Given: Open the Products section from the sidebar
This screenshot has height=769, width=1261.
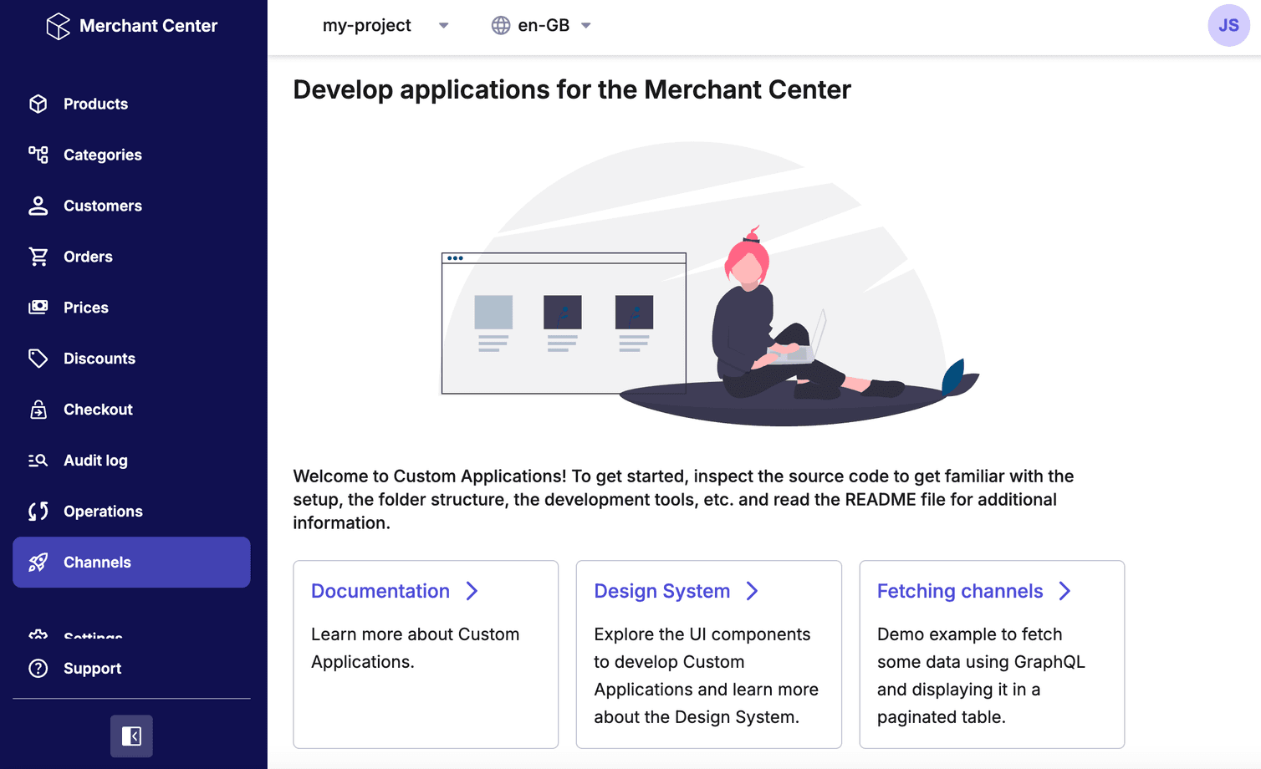Looking at the screenshot, I should tap(38, 104).
